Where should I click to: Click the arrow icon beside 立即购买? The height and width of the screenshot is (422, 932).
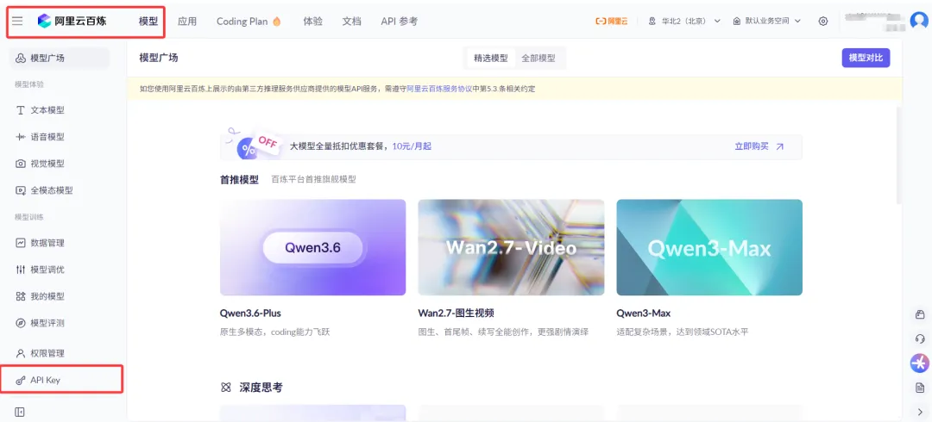tap(780, 146)
